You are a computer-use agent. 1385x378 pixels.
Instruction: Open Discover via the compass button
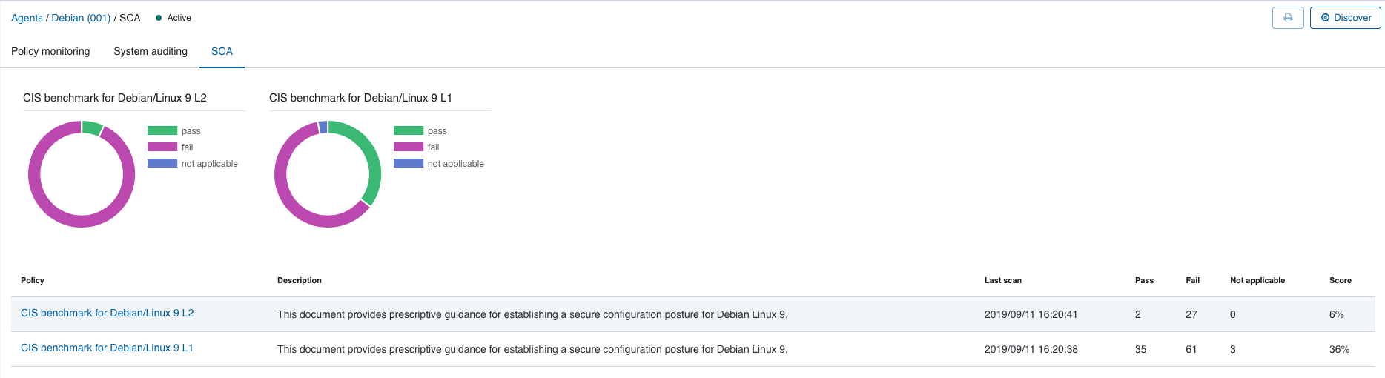tap(1345, 18)
